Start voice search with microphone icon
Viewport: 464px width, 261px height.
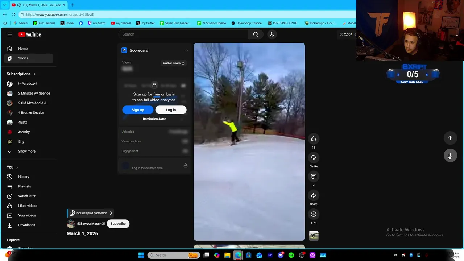[x=272, y=34]
